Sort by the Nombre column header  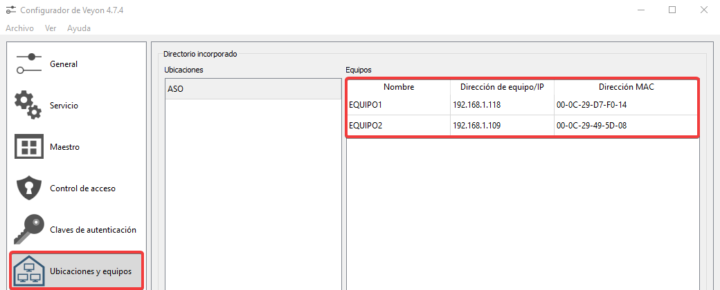[398, 87]
